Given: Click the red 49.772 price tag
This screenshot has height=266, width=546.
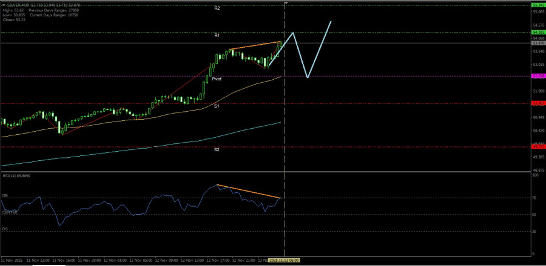Looking at the screenshot, I should click(x=538, y=146).
